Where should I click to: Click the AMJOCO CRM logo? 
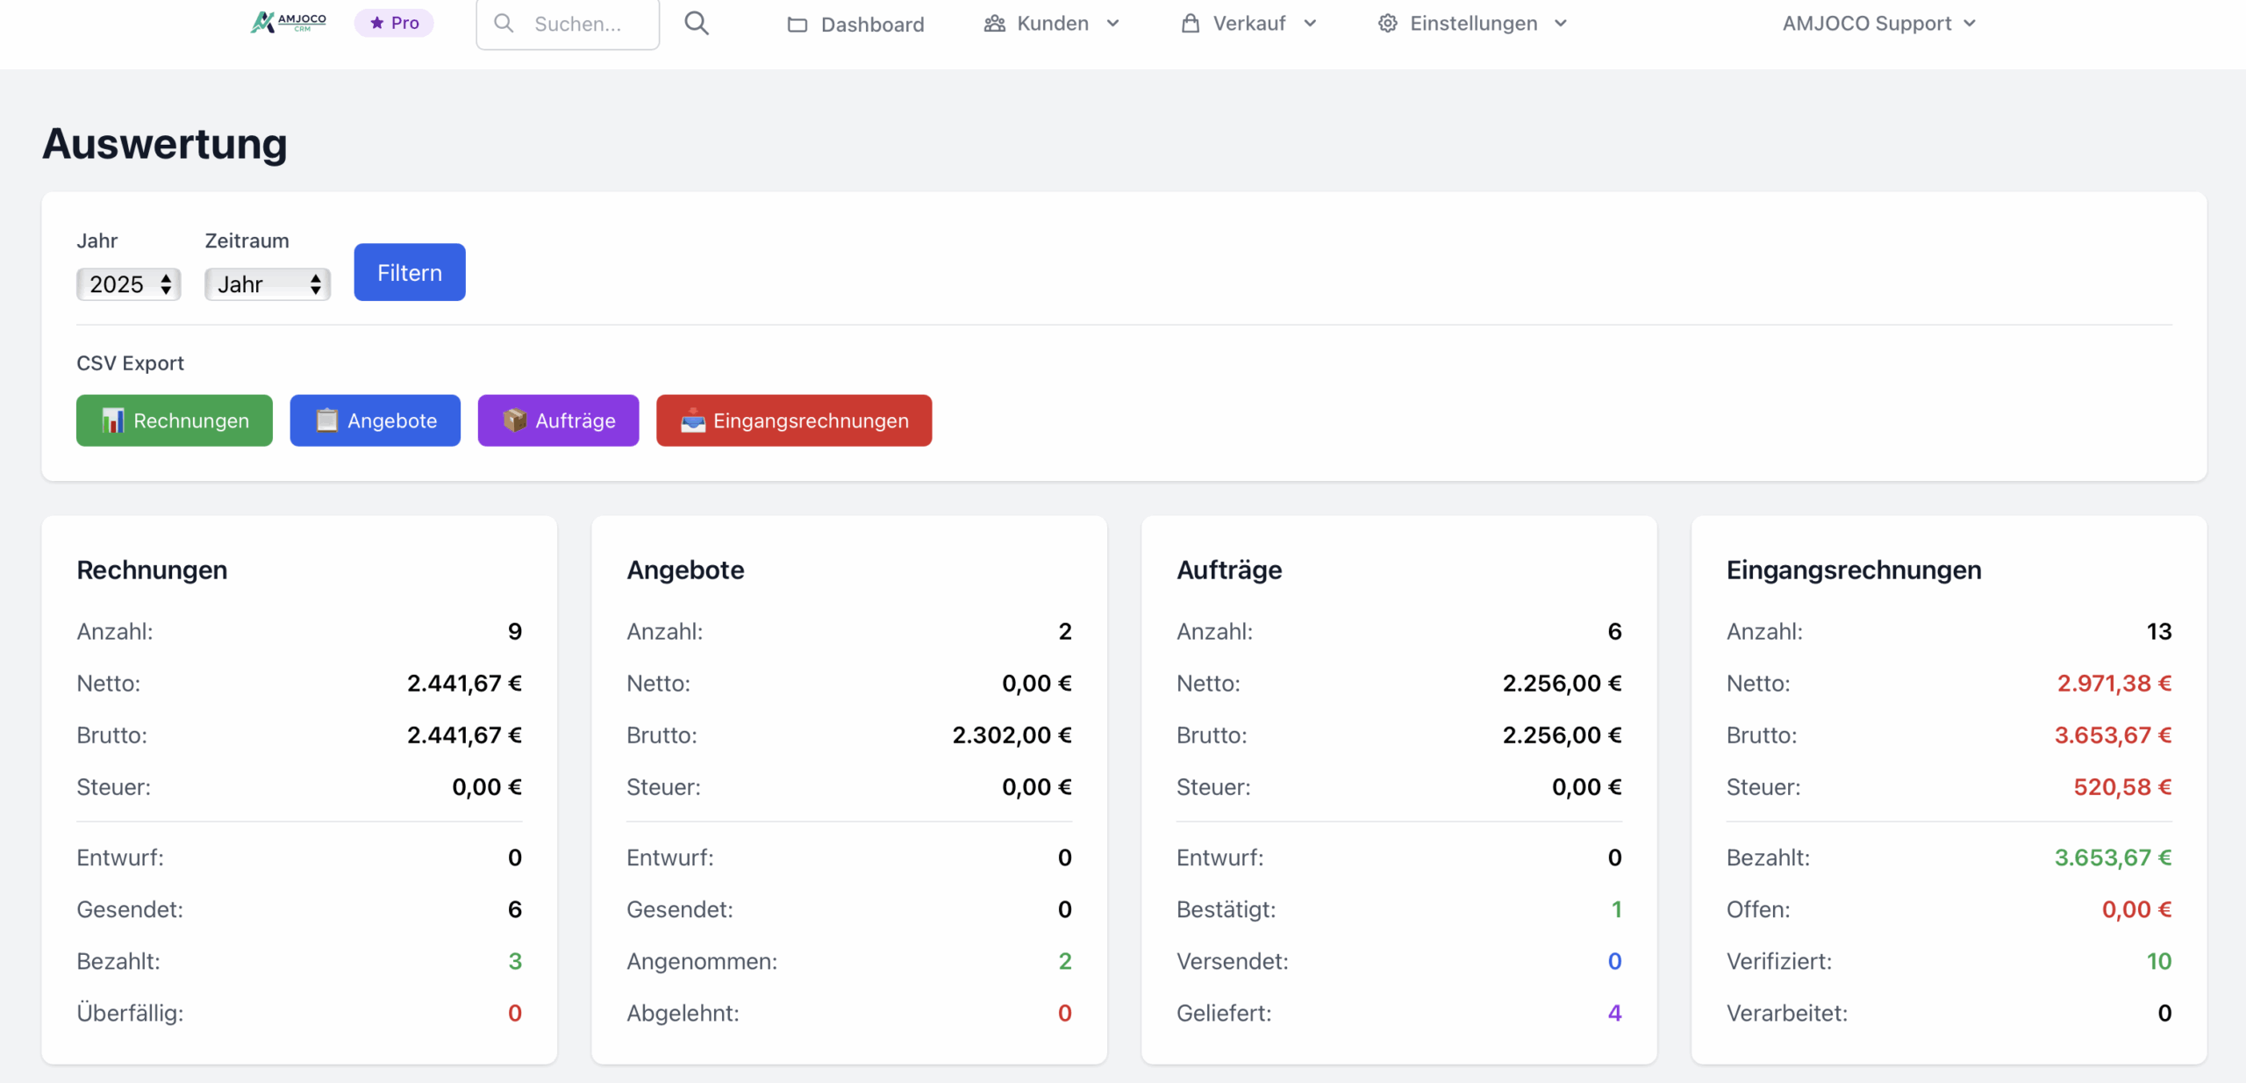289,23
